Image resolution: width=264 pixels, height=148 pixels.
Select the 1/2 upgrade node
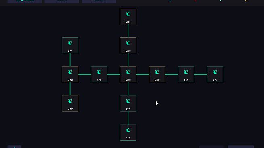click(x=186, y=74)
